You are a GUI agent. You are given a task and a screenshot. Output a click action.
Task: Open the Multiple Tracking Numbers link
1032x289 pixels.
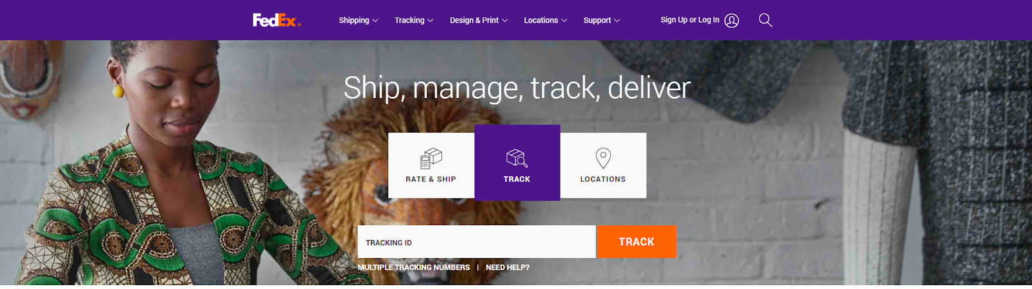click(413, 268)
